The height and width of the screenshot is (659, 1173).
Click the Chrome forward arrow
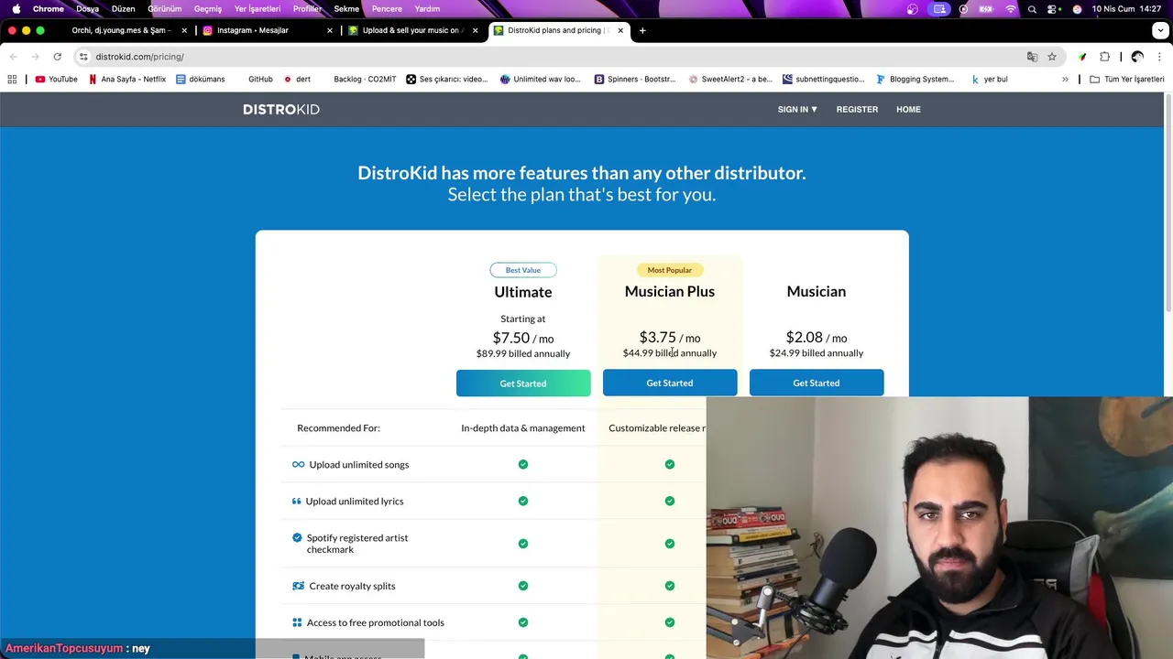tap(35, 57)
